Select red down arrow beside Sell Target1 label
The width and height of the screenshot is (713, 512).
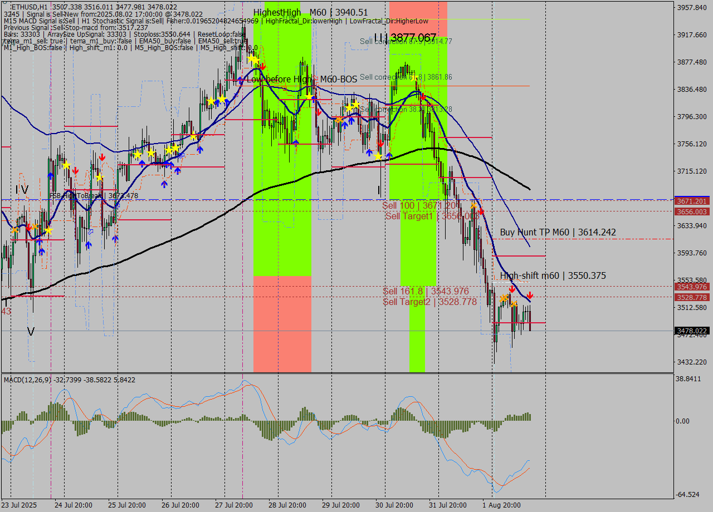click(482, 211)
